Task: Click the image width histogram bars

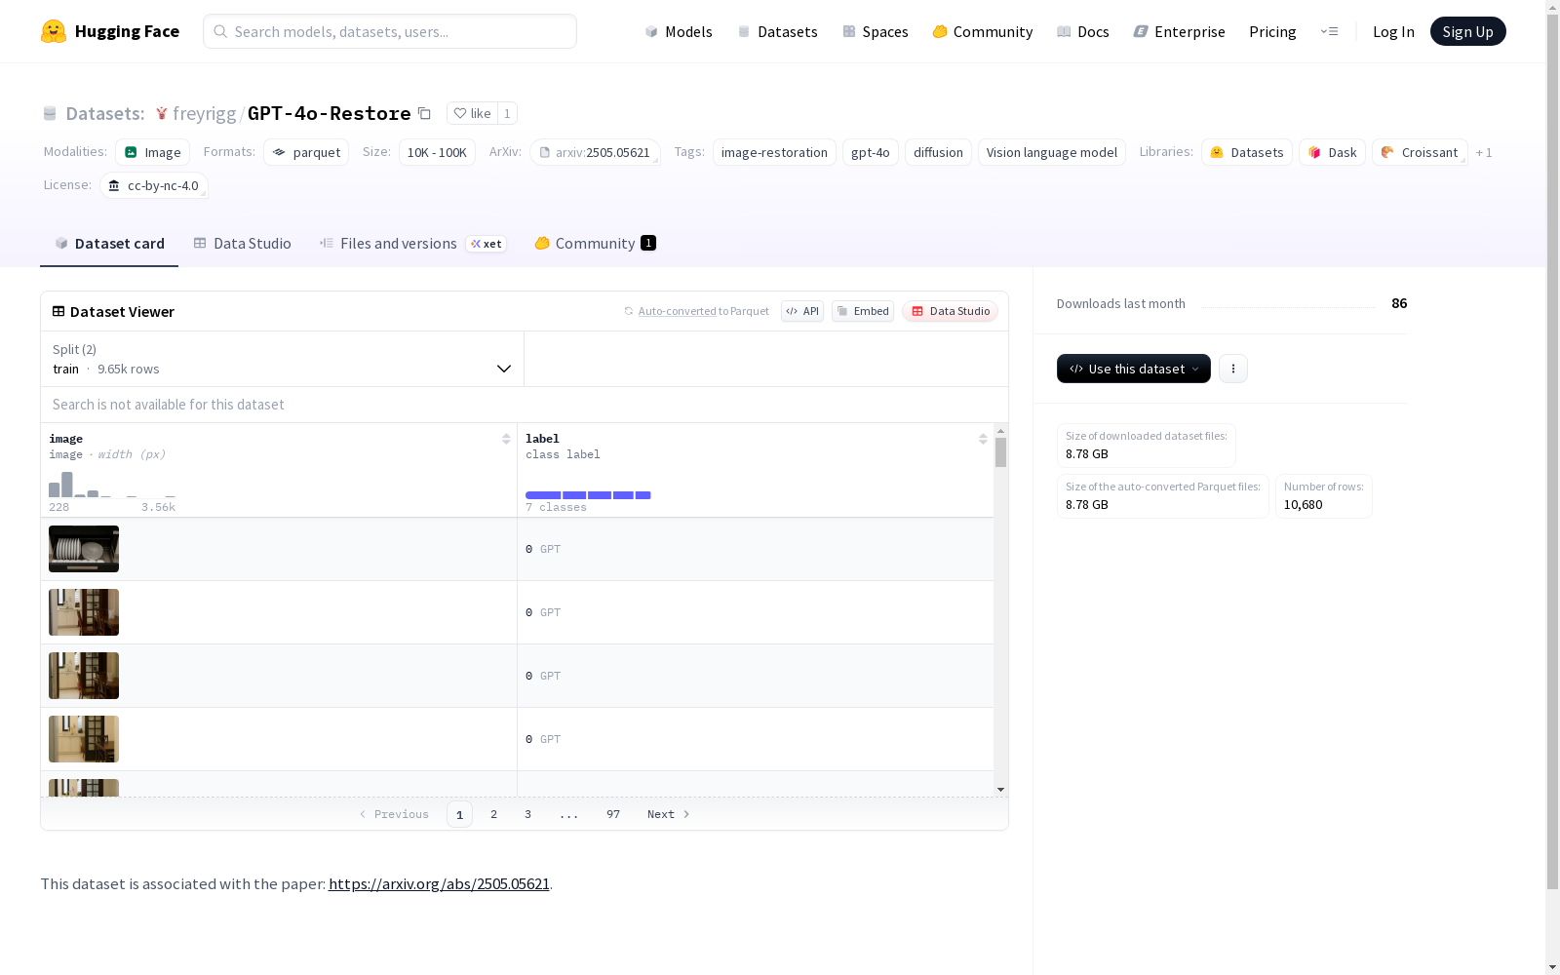Action: click(112, 485)
